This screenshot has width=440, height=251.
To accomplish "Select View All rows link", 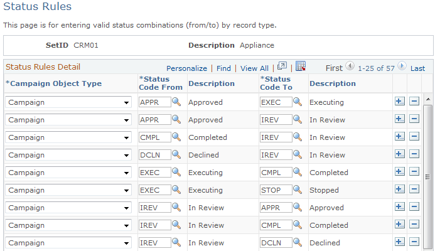I will pos(254,68).
